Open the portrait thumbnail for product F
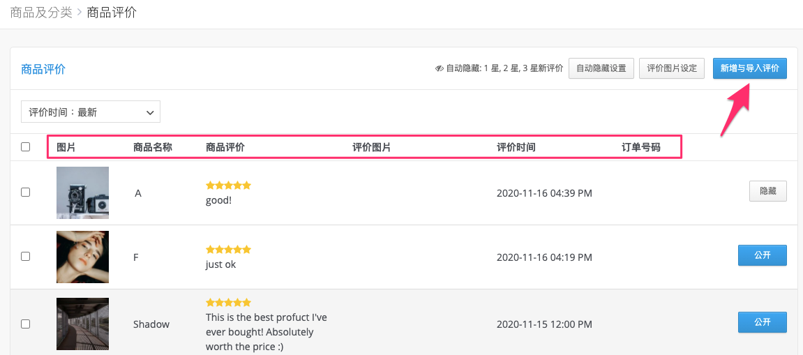This screenshot has width=803, height=355. [82, 257]
